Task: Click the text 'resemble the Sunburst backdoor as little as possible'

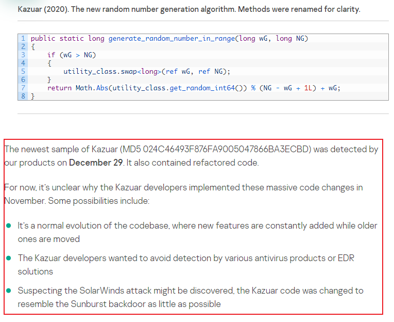Action: point(119,304)
